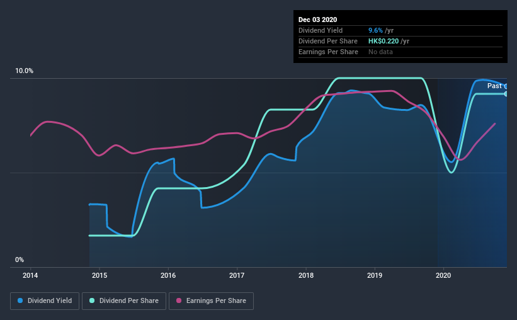Click the blue Dividend Yield end marker
Image resolution: width=517 pixels, height=320 pixels.
point(506,86)
